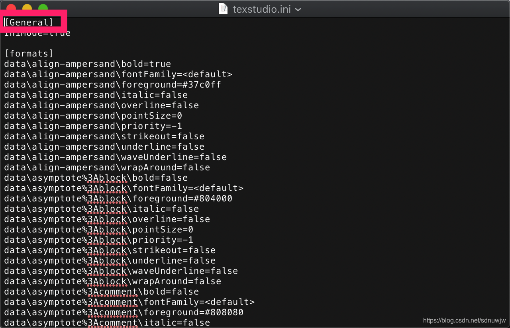The height and width of the screenshot is (328, 510).
Task: Click the line data\asymptote%3Ablock\bold=false
Action: [96, 178]
